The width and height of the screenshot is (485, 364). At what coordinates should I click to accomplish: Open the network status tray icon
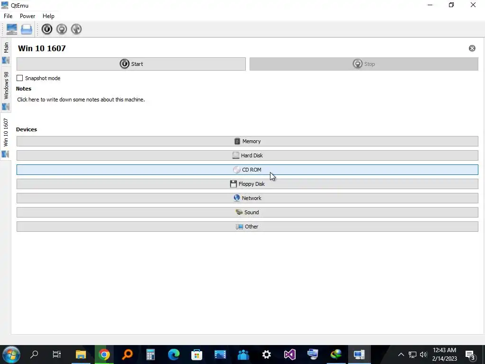point(413,355)
